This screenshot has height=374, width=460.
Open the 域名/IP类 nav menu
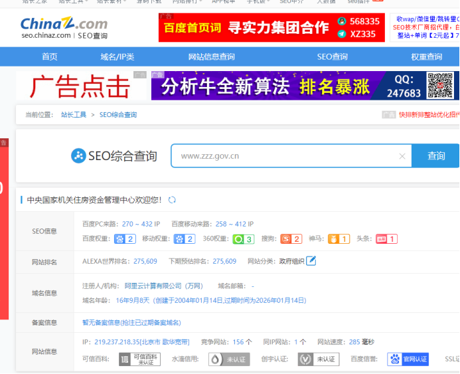(117, 56)
